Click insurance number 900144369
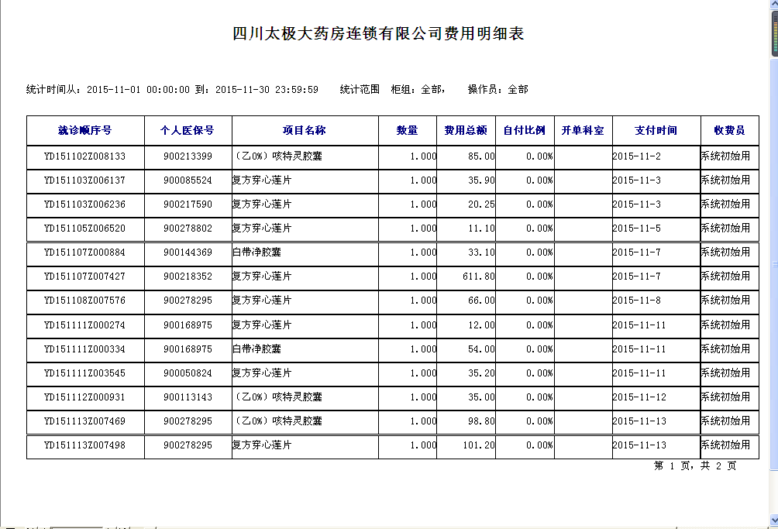 coord(188,252)
